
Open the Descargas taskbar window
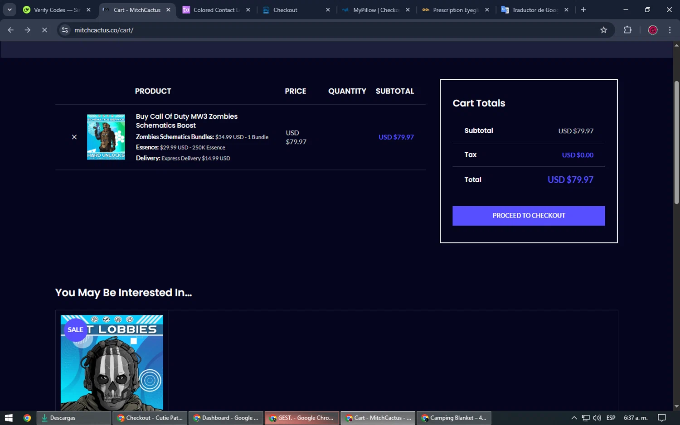point(74,418)
